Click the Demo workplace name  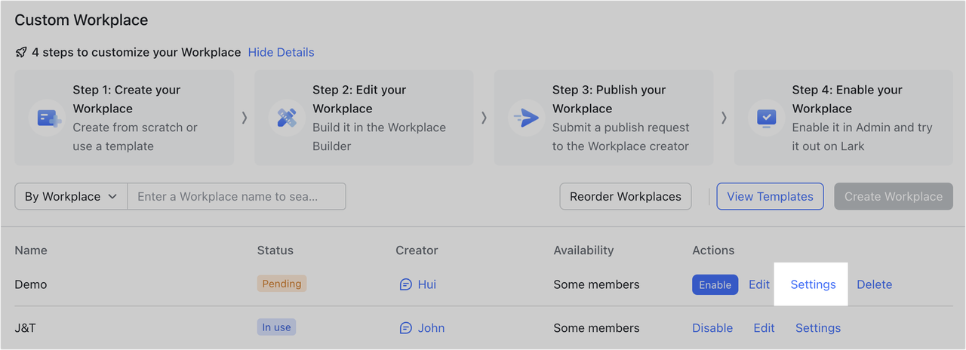(x=31, y=284)
